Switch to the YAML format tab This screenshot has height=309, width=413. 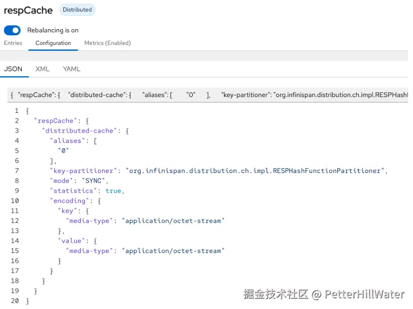[x=72, y=69]
